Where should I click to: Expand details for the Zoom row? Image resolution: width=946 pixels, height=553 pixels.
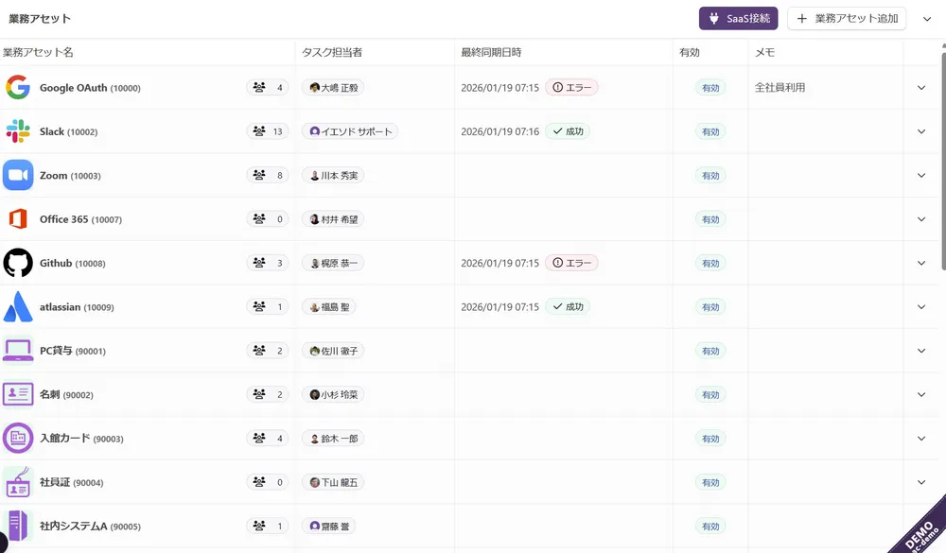point(920,175)
